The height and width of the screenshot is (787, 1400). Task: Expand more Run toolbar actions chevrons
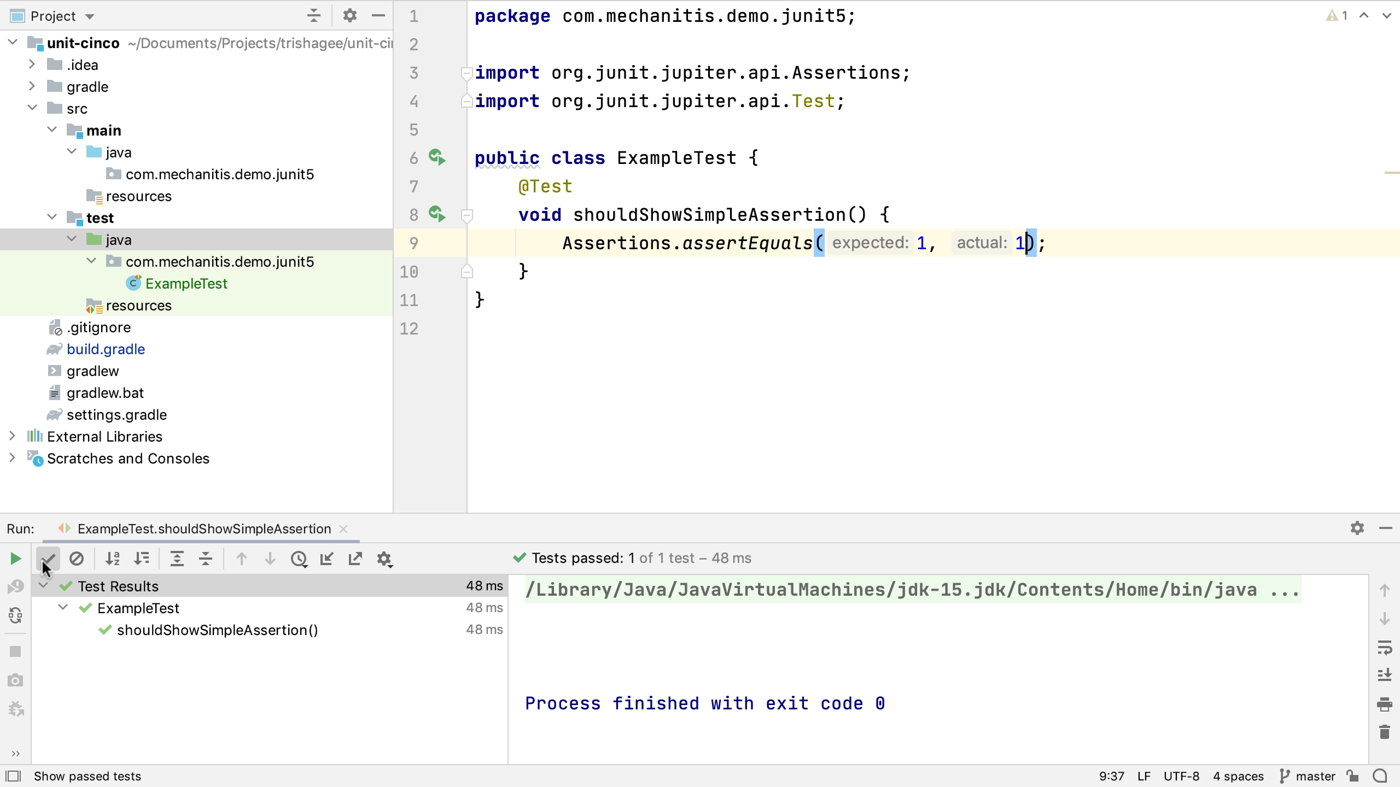coord(15,754)
